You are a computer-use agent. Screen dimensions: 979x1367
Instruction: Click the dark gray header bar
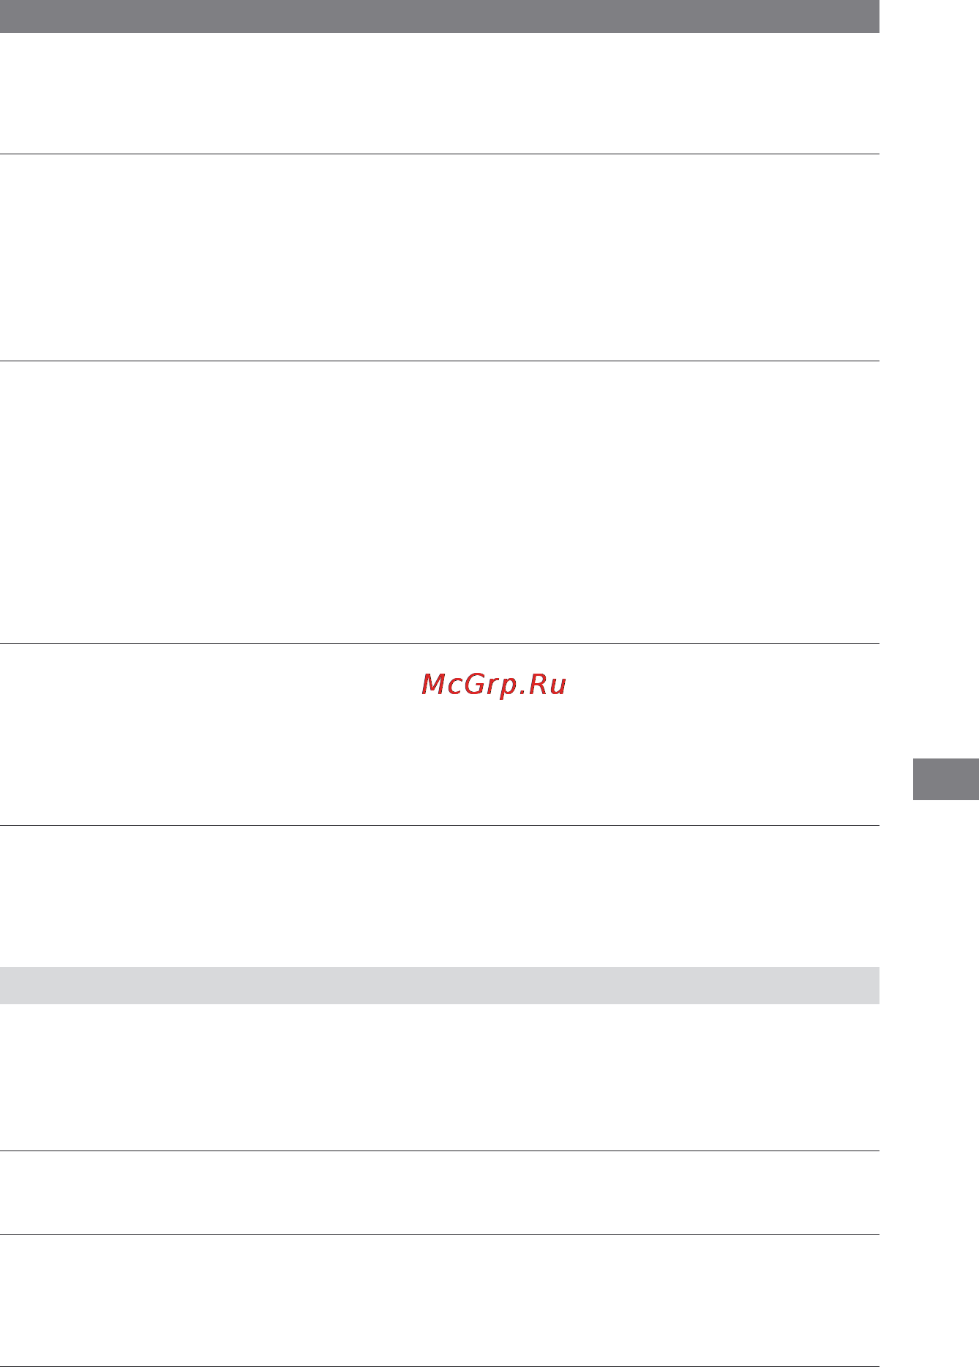coord(439,16)
